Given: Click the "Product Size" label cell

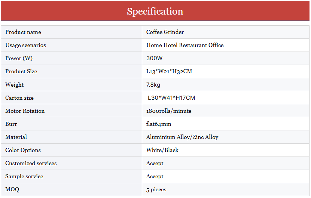Looking at the screenshot, I should [x=21, y=71].
